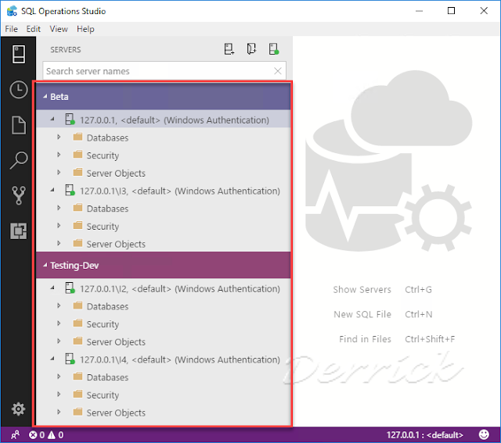
Task: Click server icon of 127.0.0.1\I2
Action: point(70,288)
